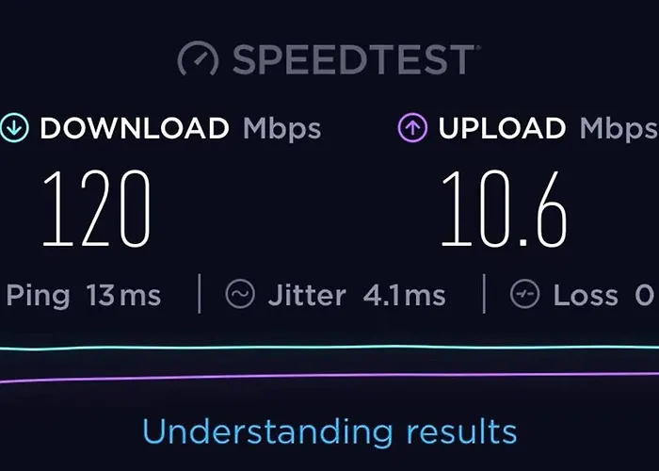Click the Mbps unit beside UPLOAD

[619, 129]
